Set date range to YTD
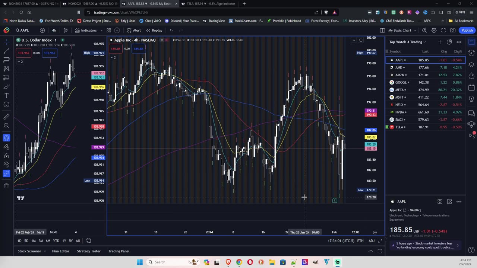 (56, 241)
